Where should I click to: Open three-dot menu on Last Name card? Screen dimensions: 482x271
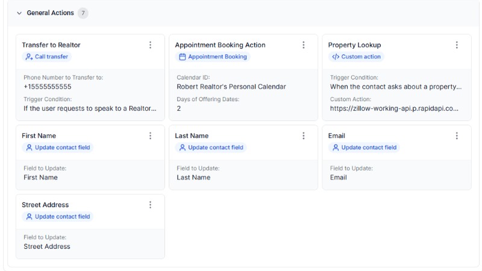pos(303,136)
